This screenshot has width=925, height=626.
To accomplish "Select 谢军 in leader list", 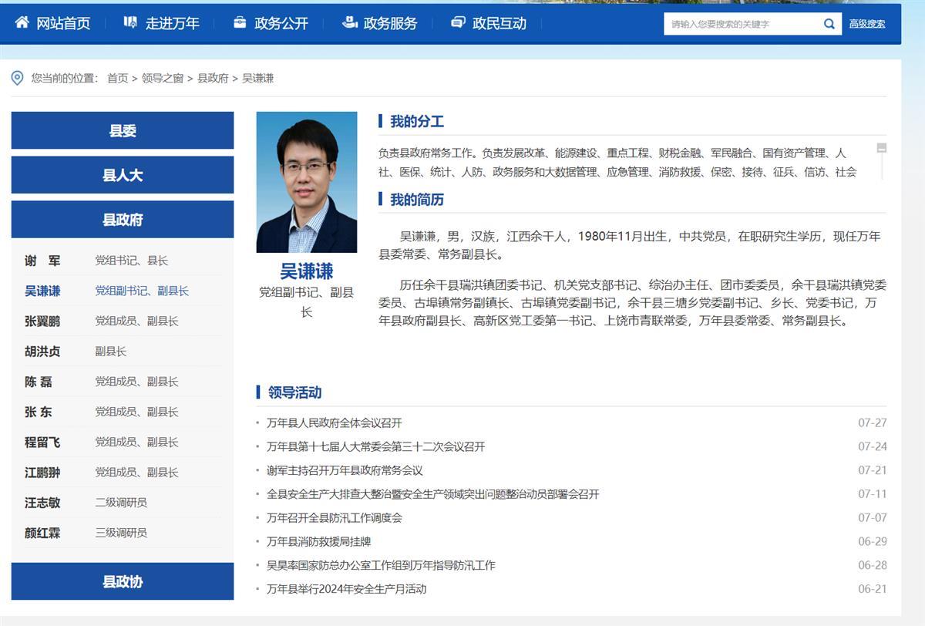I will 42,261.
